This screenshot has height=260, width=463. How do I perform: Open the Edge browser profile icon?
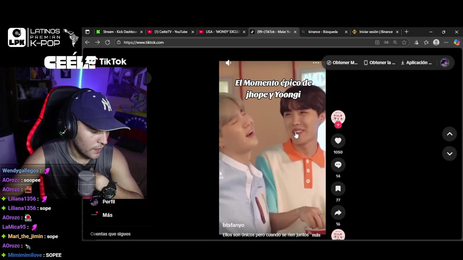click(436, 42)
